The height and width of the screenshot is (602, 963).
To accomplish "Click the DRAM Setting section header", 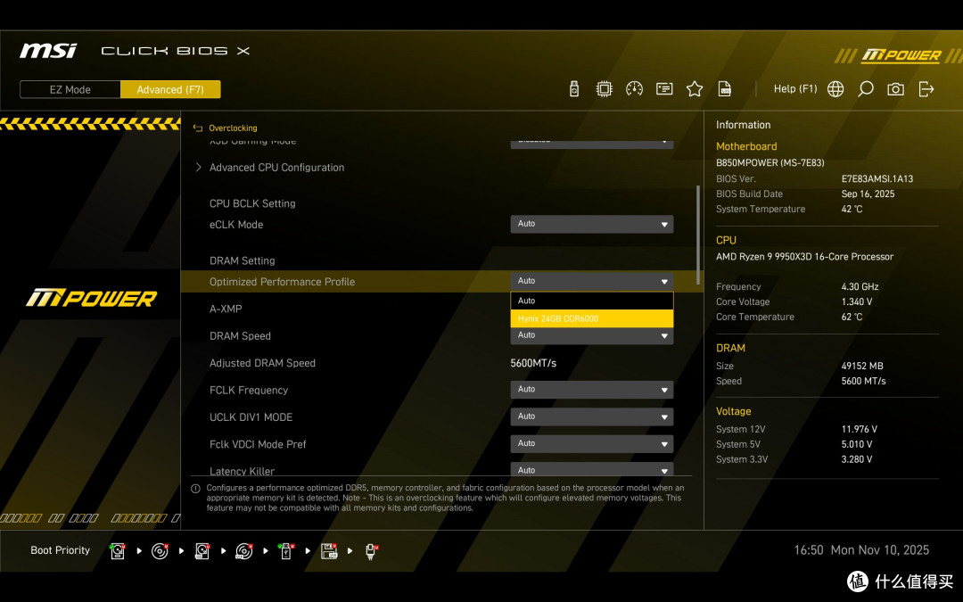I will coord(242,260).
